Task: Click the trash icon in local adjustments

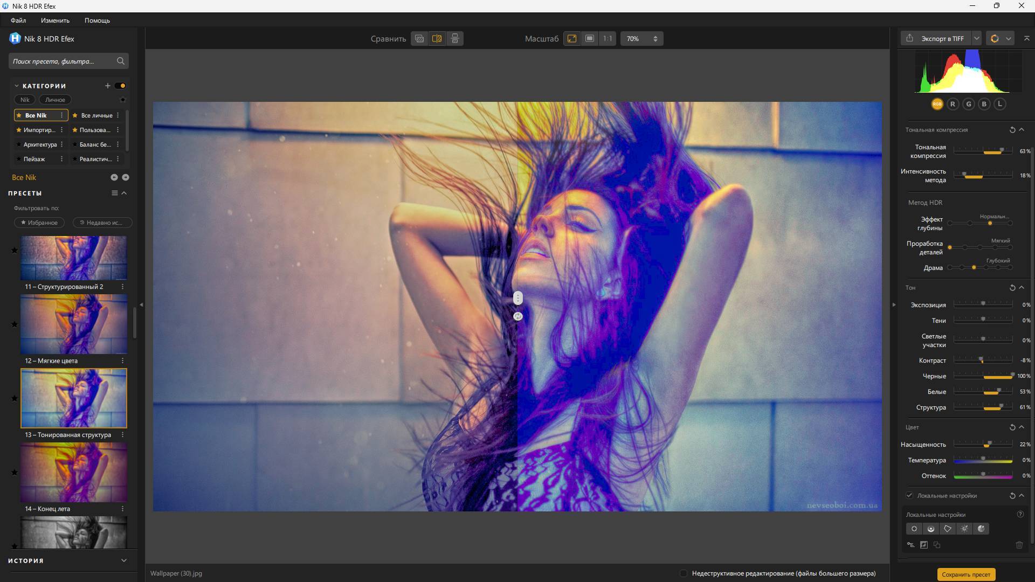Action: click(x=1019, y=545)
